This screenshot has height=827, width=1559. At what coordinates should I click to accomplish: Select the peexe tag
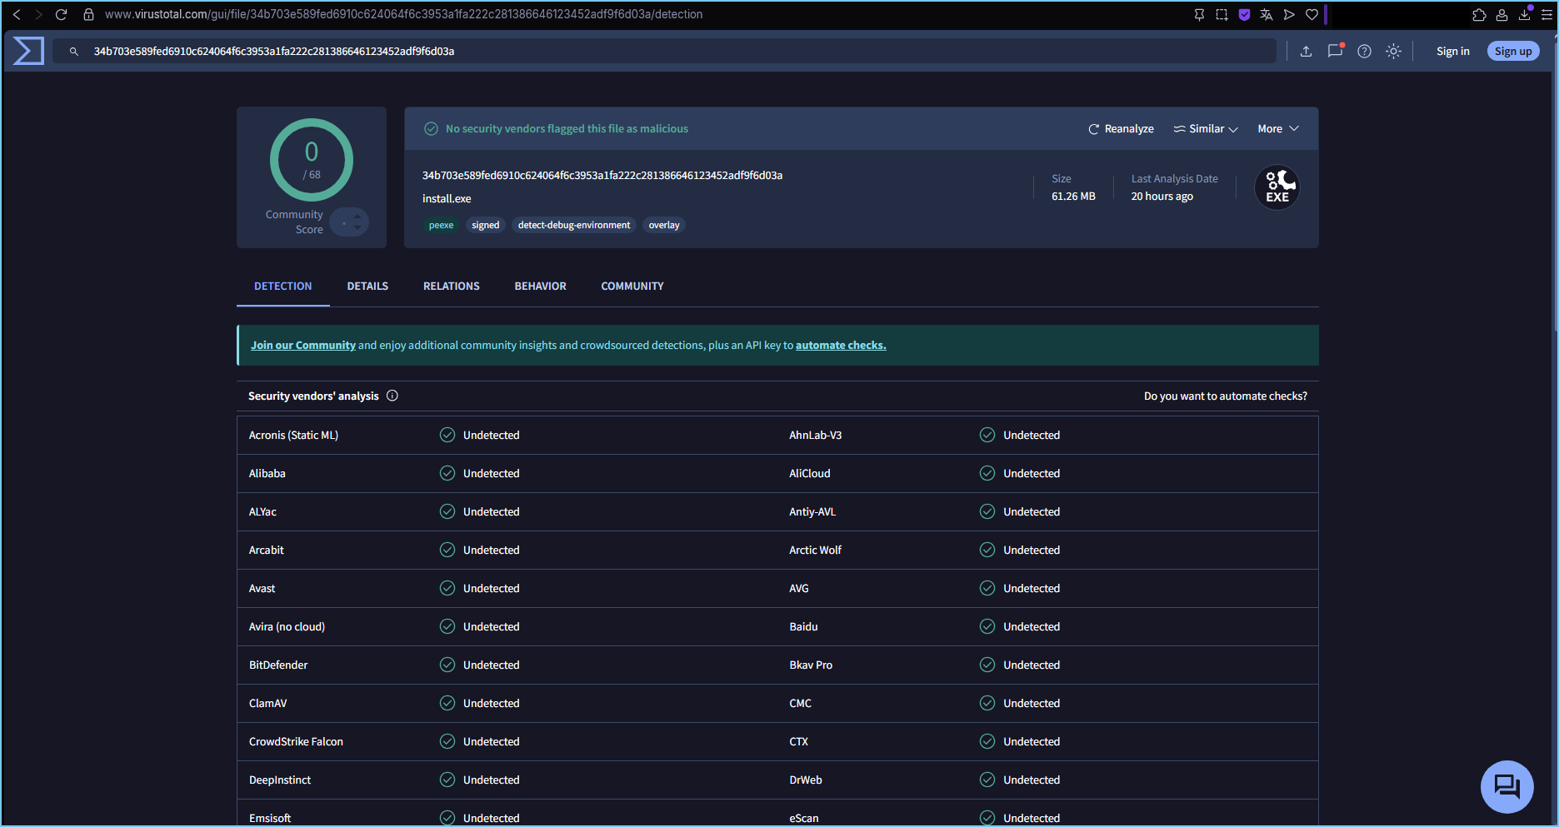click(x=441, y=225)
